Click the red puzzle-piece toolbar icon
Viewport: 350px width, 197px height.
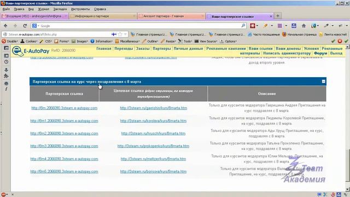253,26
